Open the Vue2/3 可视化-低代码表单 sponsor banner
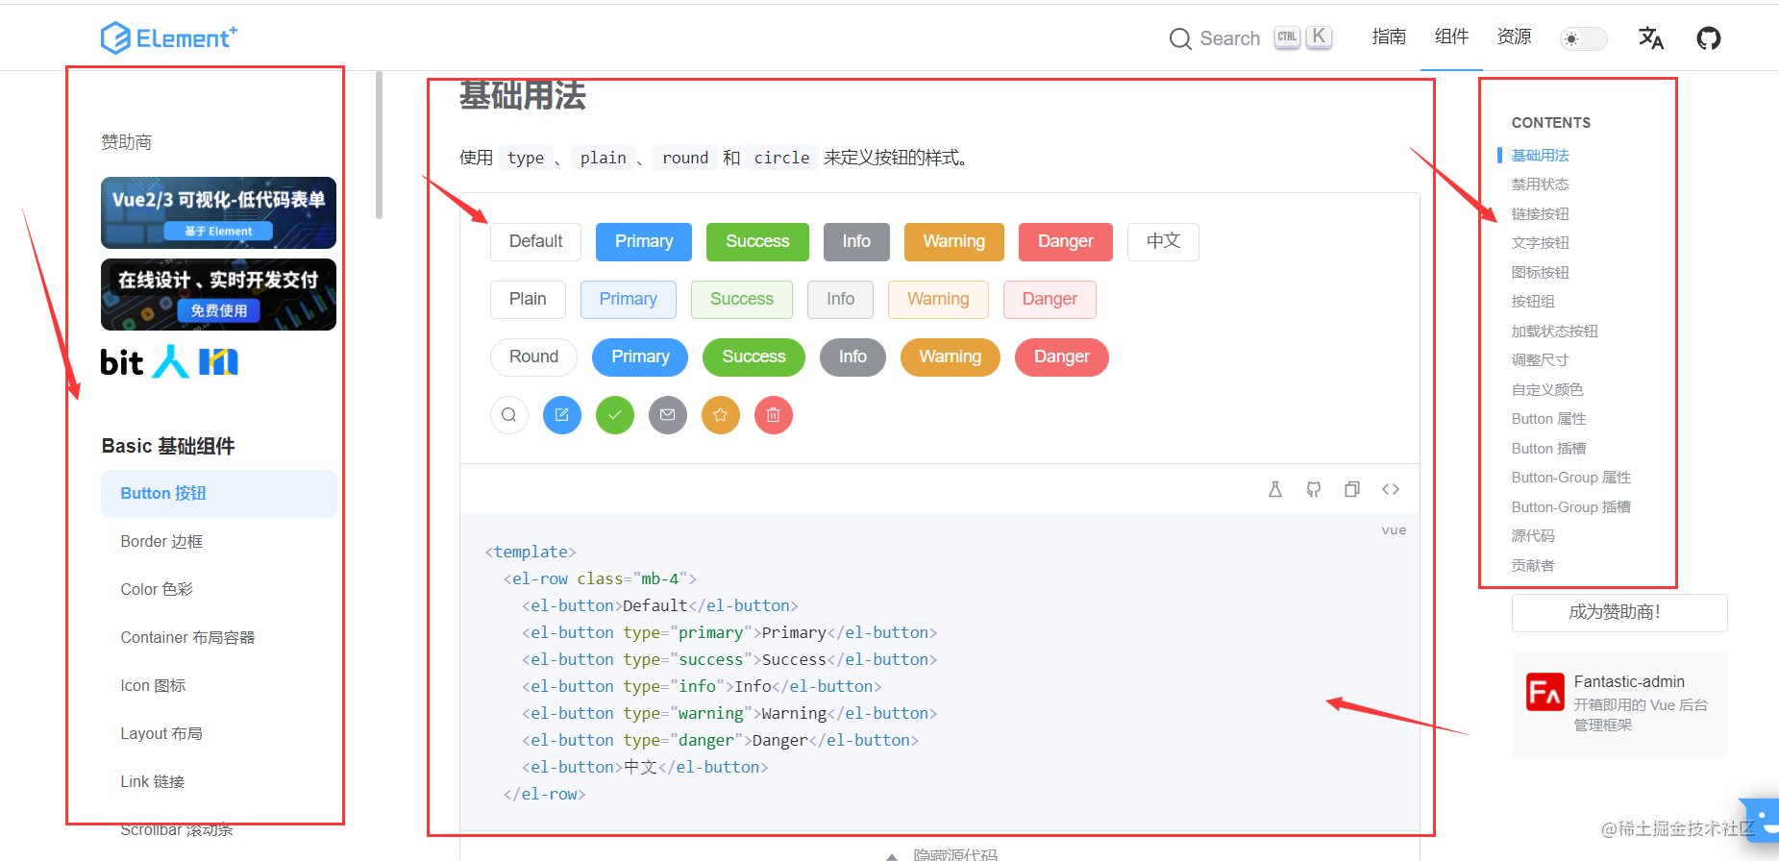Screen dimensions: 1779x861 pos(218,212)
